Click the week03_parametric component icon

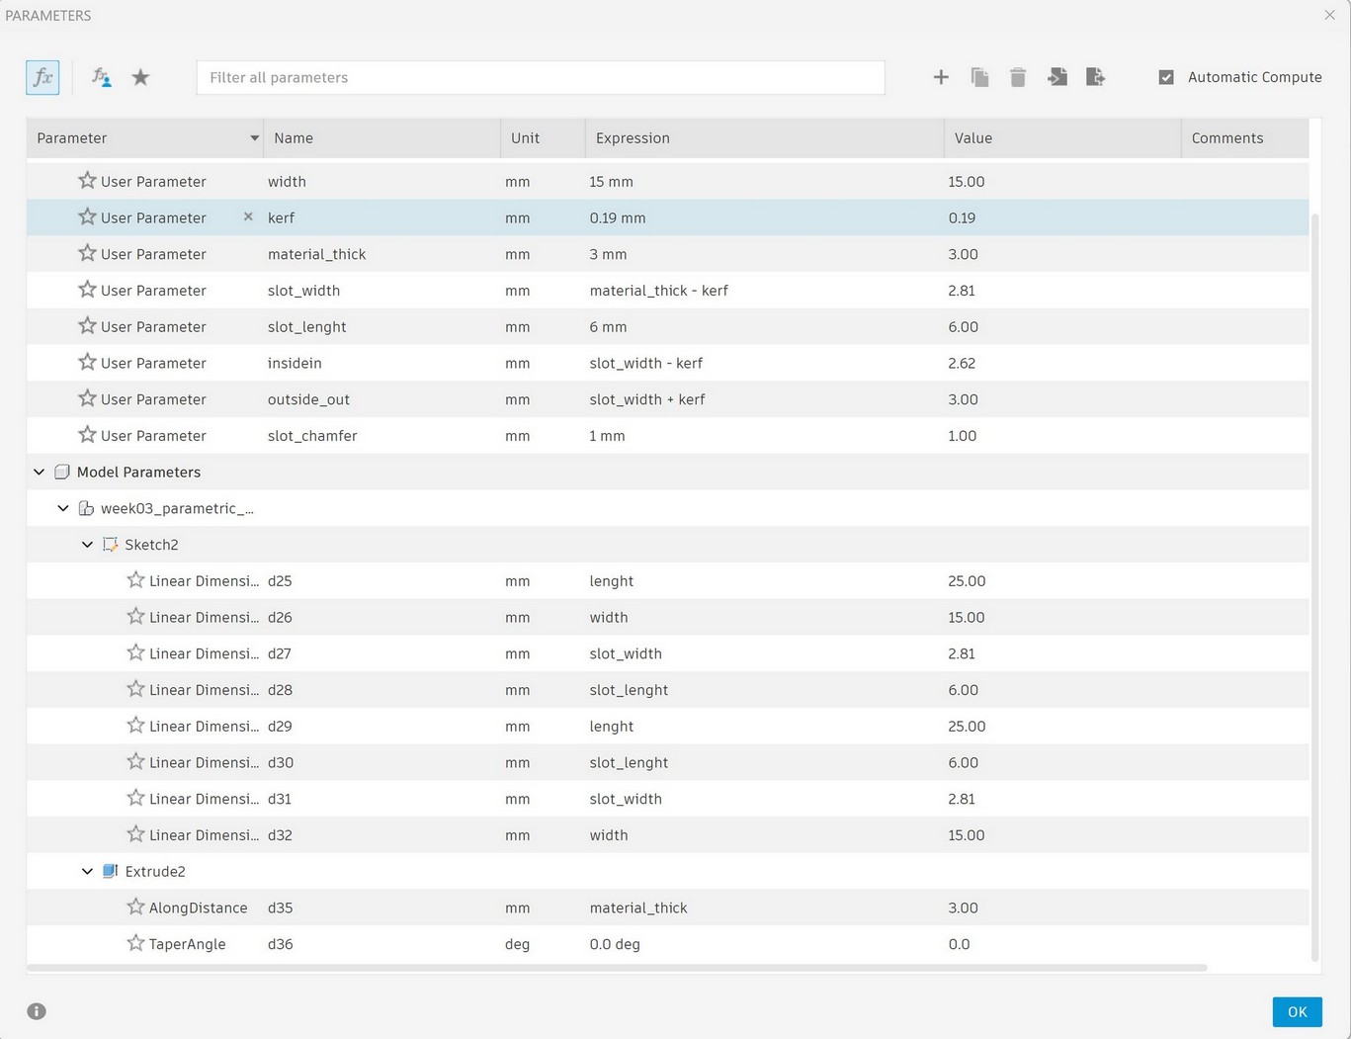pos(86,508)
